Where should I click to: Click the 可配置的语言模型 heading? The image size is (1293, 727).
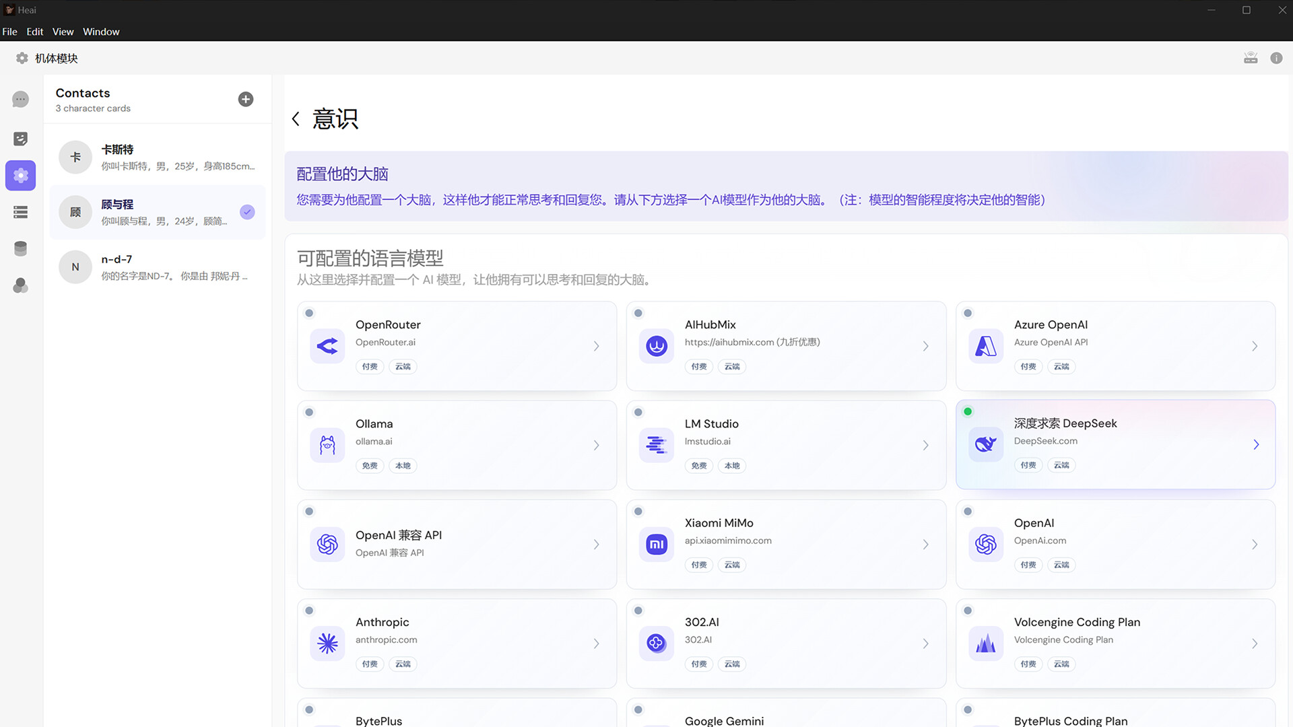point(370,258)
